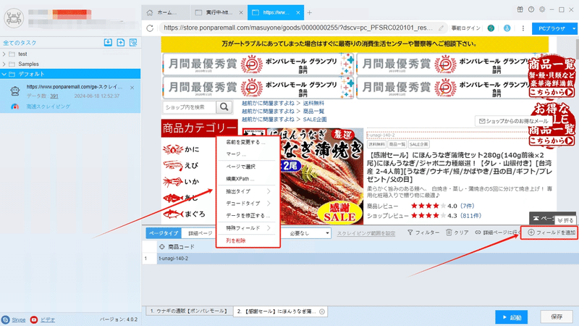This screenshot has width=579, height=326.
Task: Open bottom tab 1 ウナギの通販
Action: click(189, 312)
